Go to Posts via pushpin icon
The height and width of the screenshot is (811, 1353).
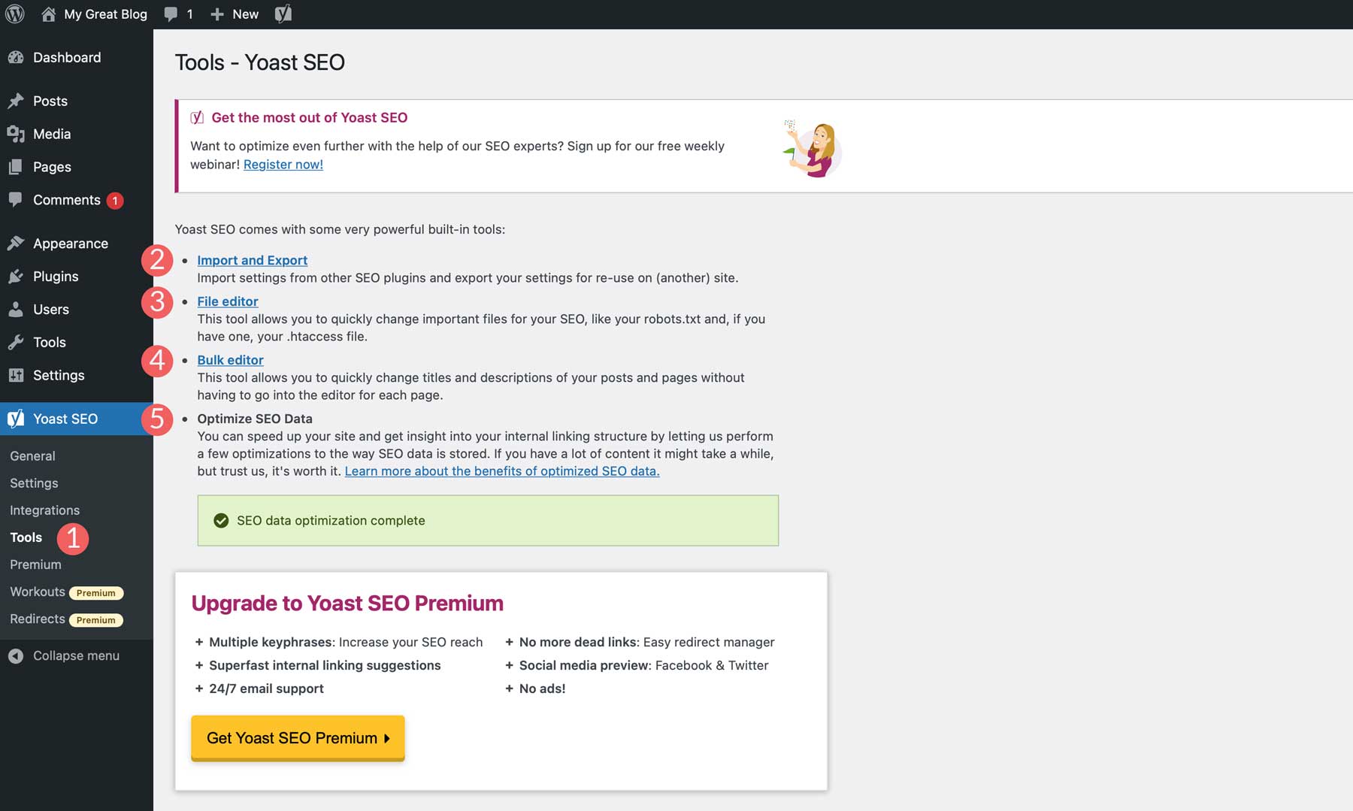click(x=16, y=101)
